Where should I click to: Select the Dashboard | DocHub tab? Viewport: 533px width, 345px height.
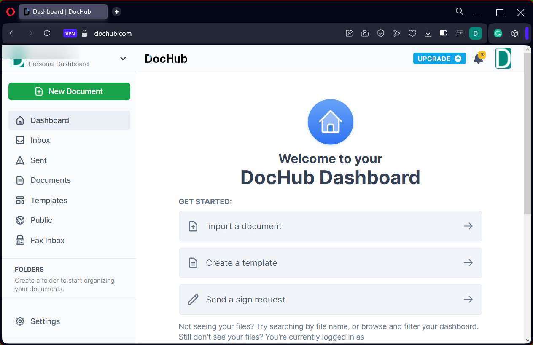coord(63,12)
